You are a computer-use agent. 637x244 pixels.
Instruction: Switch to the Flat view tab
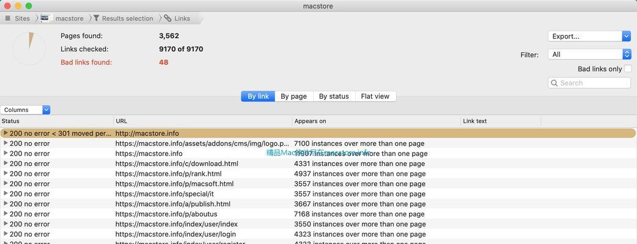point(375,96)
